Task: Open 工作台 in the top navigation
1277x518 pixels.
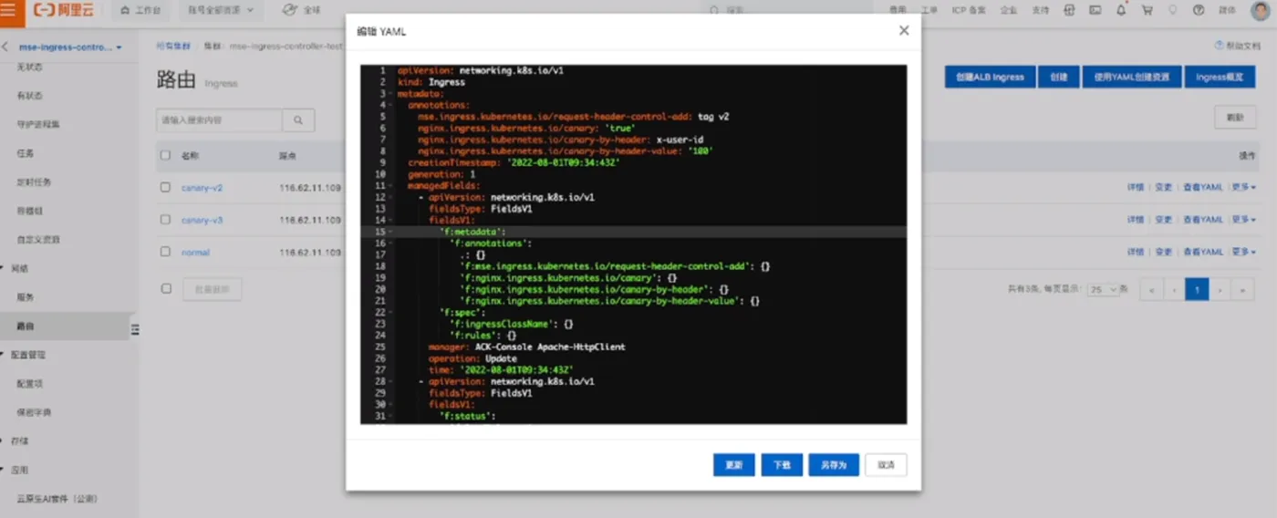Action: 140,10
